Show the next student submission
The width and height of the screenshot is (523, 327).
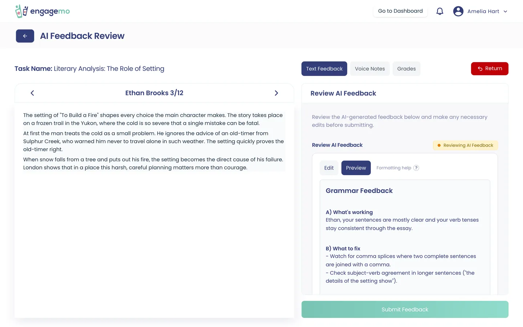click(276, 93)
